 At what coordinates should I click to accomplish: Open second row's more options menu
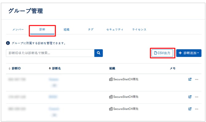tap(196, 97)
